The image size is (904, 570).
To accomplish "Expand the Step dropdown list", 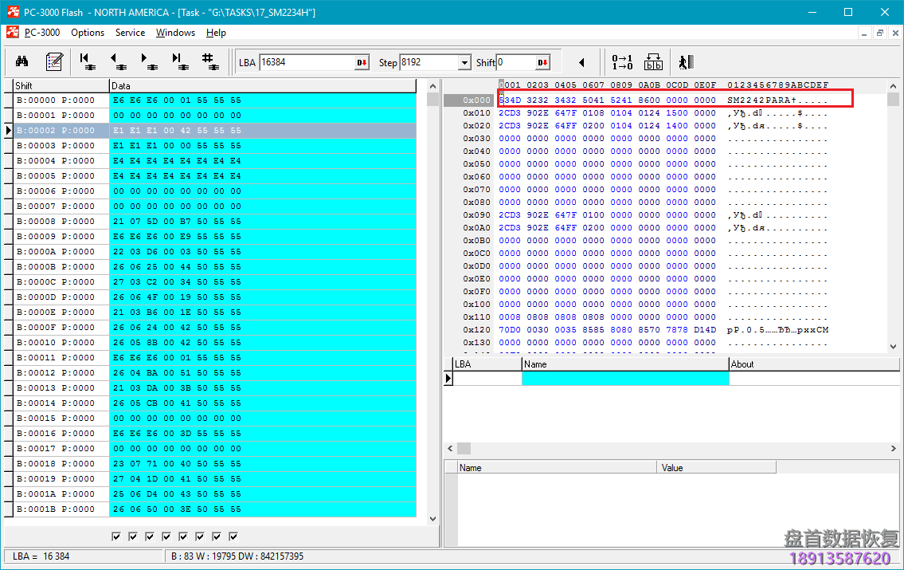I will click(464, 63).
